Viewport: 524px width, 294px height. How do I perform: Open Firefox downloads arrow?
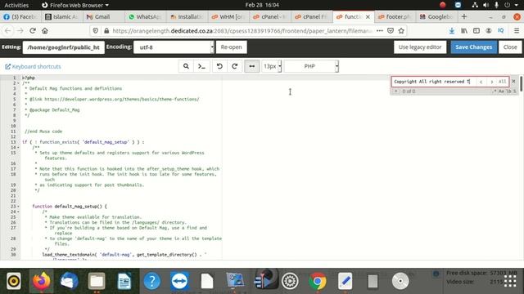click(x=452, y=31)
